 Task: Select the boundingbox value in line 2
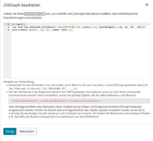[129, 27]
